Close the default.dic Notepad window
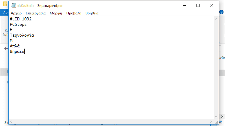Image resolution: width=225 pixels, height=126 pixels. pyautogui.click(x=212, y=5)
